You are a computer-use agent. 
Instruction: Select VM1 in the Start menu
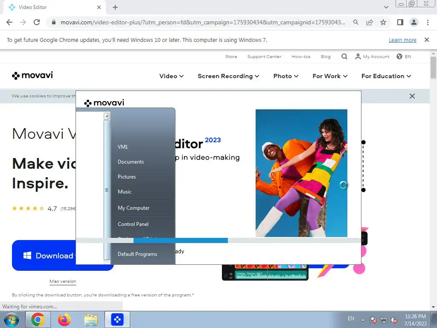point(122,147)
